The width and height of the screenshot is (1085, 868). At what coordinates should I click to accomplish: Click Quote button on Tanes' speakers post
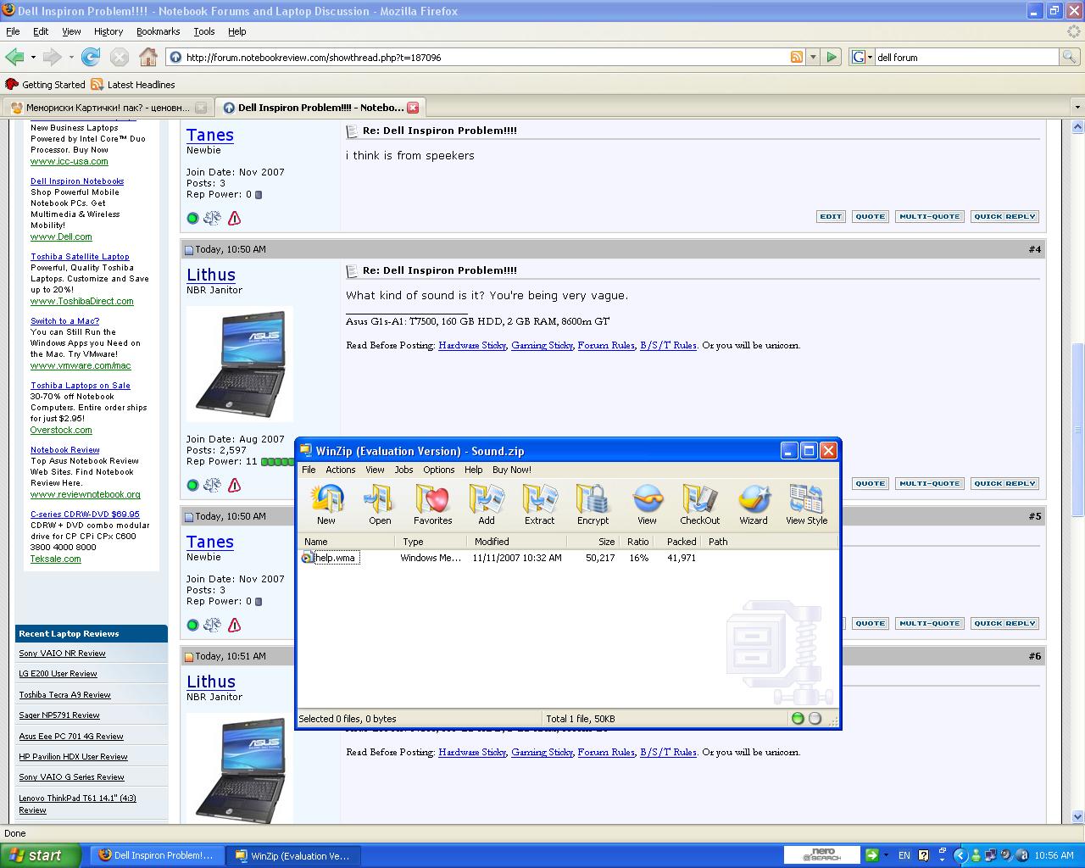tap(870, 216)
